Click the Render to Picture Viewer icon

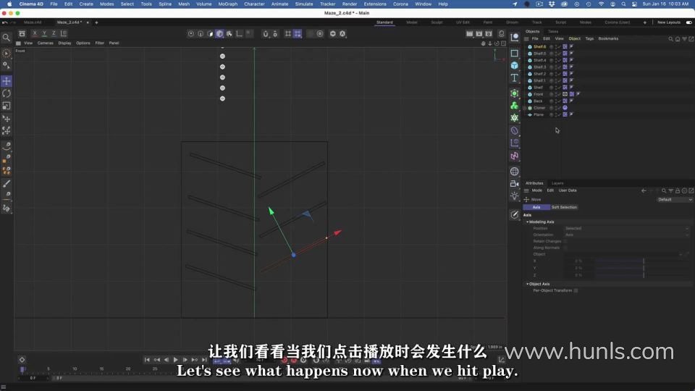pyautogui.click(x=479, y=34)
